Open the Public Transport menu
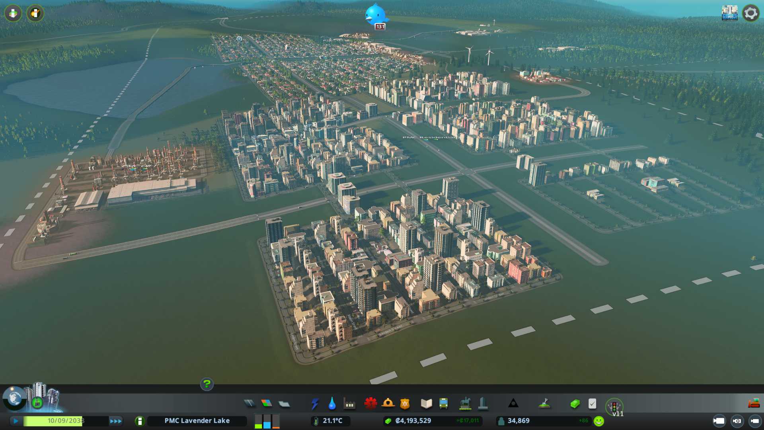764x430 pixels. [x=443, y=404]
